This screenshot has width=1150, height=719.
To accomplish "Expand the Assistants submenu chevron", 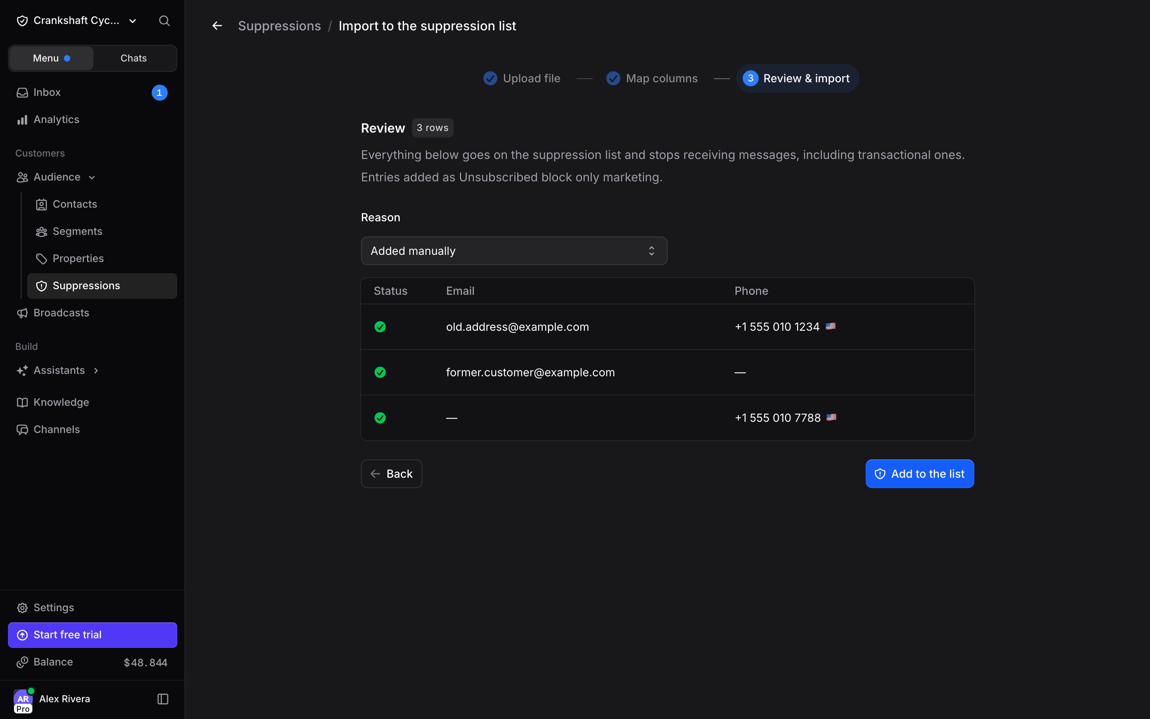I will [96, 370].
